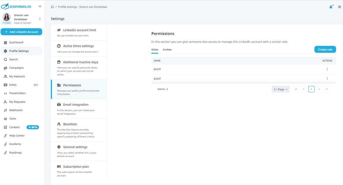Screen dimensions: 343x185
Task: Collapse the sidebar with the double chevron
Action: click(x=40, y=6)
